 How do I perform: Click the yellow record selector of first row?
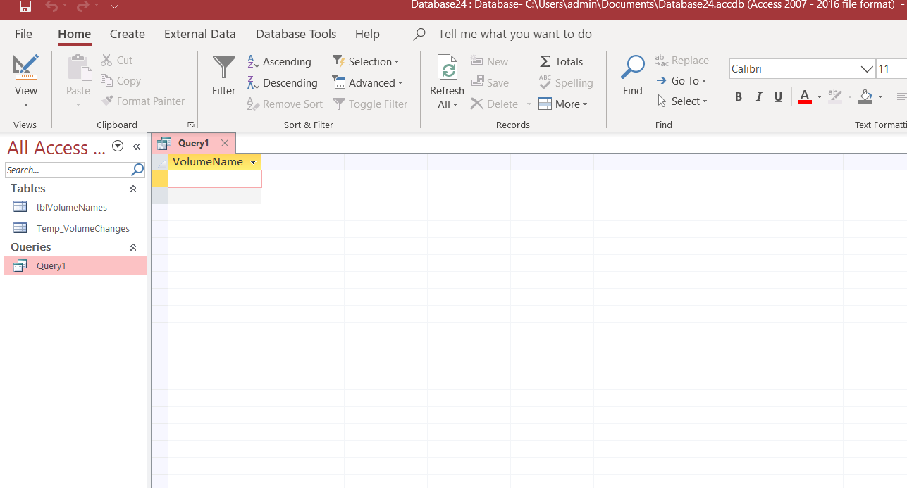[160, 179]
